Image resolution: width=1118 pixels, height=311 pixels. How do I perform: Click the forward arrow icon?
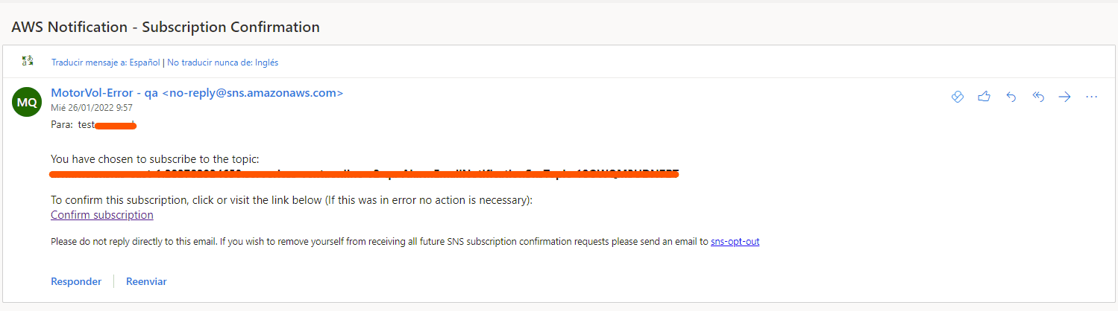pyautogui.click(x=1065, y=97)
